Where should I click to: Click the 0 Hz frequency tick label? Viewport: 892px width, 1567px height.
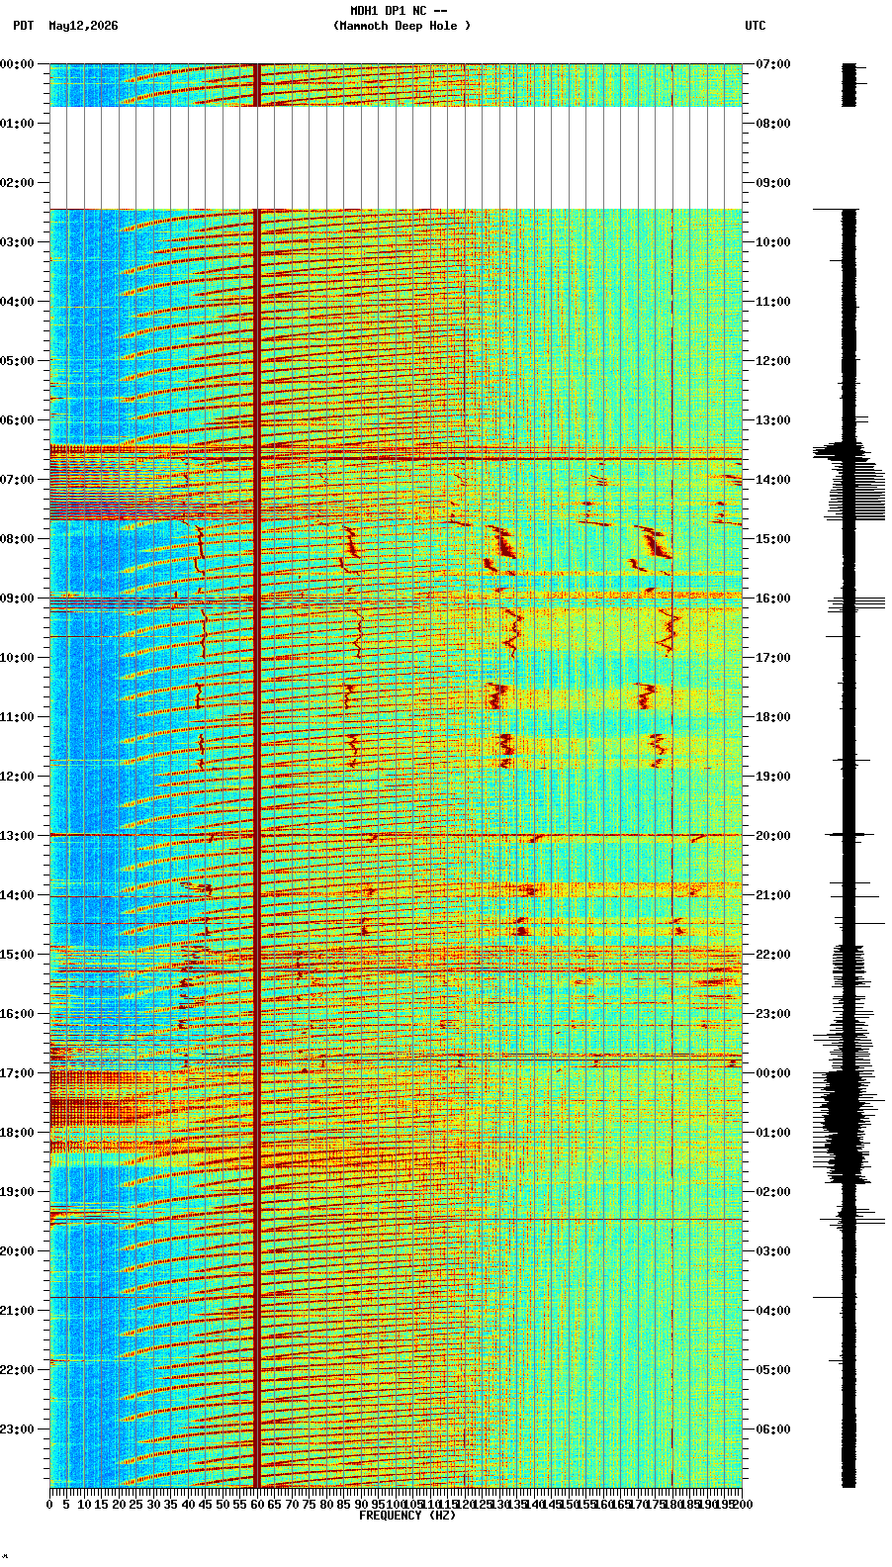(49, 1504)
